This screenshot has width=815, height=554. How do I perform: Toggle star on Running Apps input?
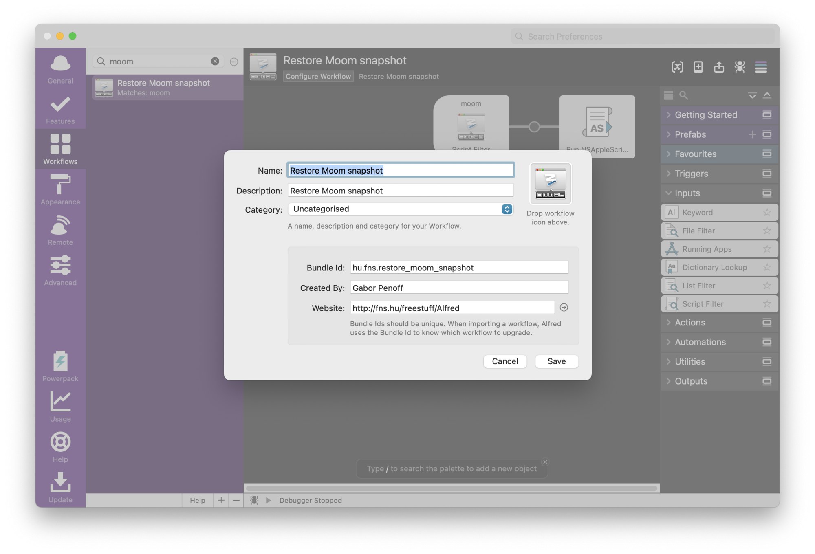click(767, 249)
